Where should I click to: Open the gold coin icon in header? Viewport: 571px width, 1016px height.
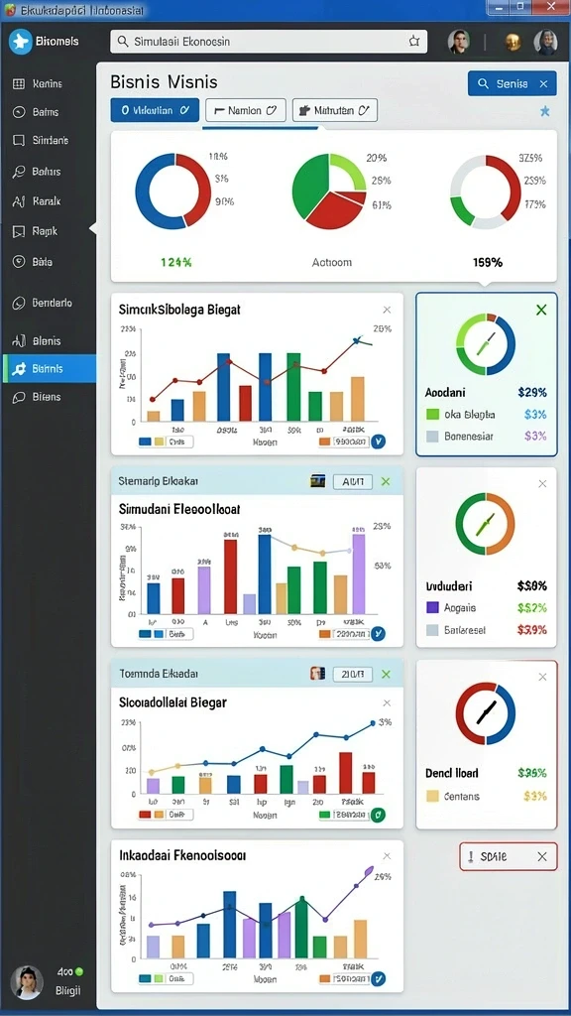(513, 42)
